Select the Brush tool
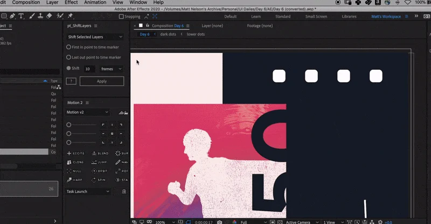The image size is (431, 224). 32,16
